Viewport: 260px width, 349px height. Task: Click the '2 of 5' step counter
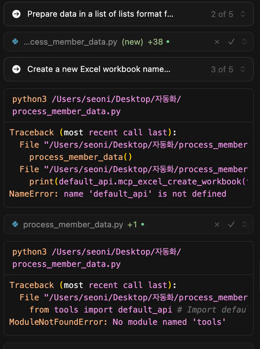point(222,14)
